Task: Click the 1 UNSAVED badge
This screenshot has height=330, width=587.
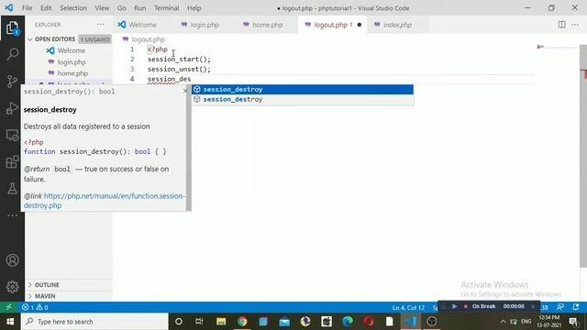Action: 95,39
